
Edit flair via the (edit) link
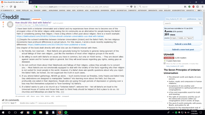coord(182,66)
